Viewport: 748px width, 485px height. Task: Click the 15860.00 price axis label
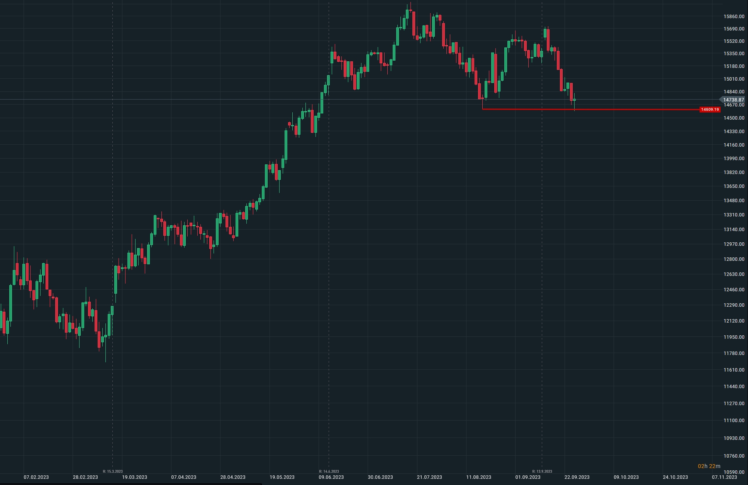pos(734,17)
